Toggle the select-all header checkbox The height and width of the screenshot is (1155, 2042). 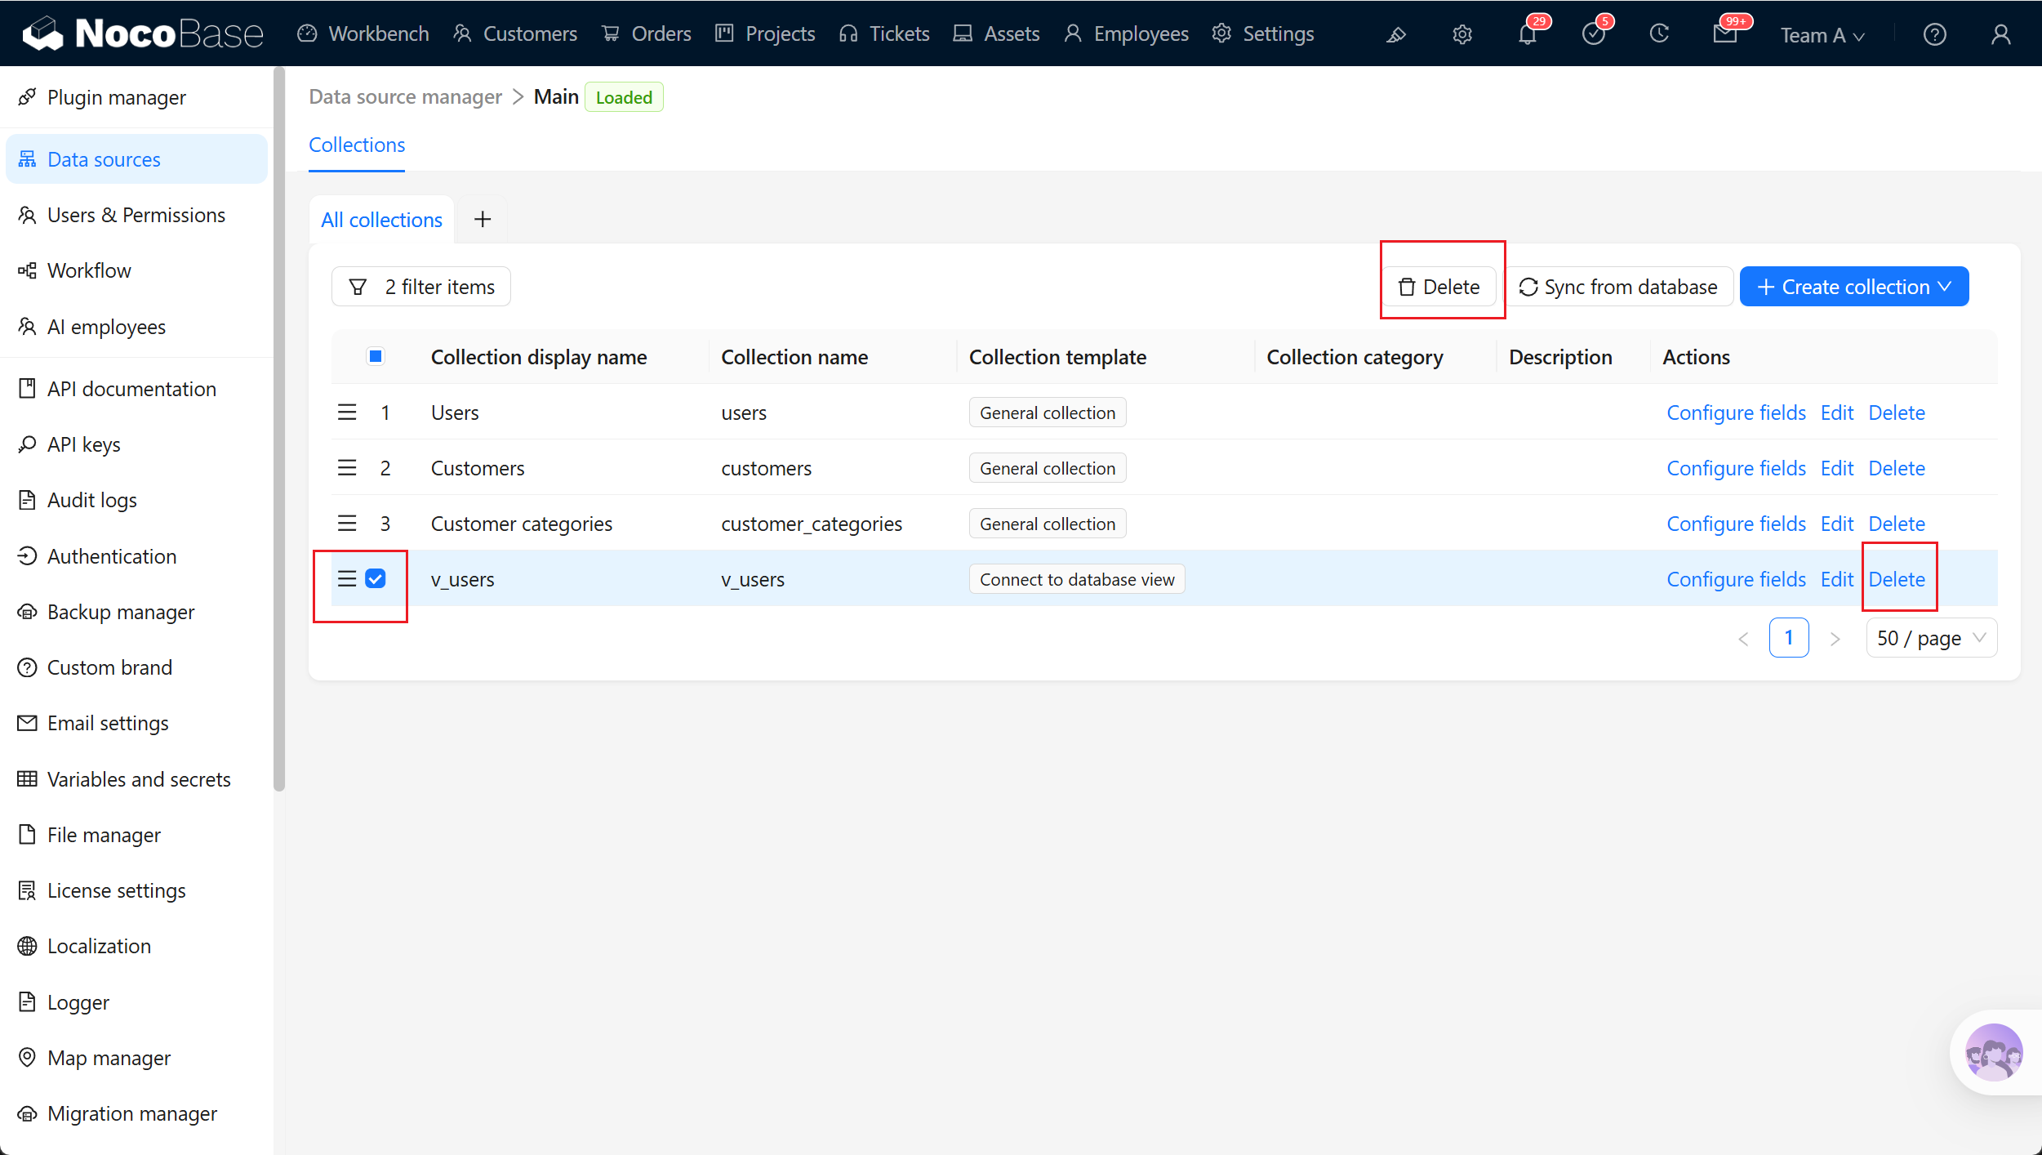point(376,356)
